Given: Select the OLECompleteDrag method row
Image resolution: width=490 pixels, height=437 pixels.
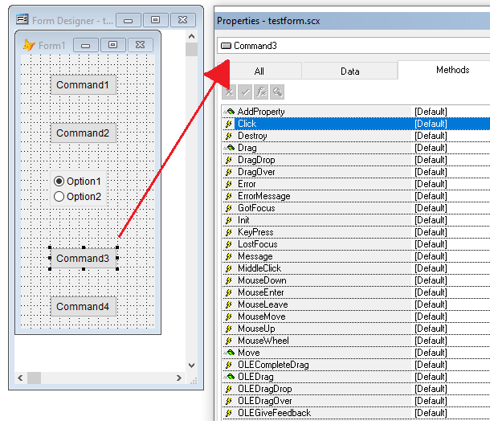Looking at the screenshot, I should pos(356,365).
